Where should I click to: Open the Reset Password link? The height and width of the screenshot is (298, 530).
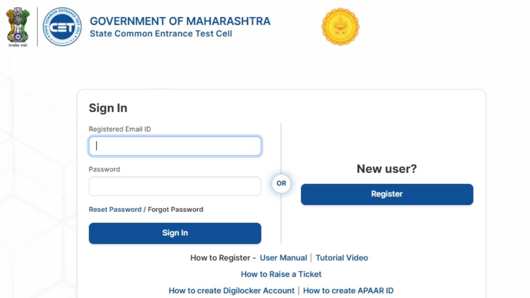click(x=115, y=210)
